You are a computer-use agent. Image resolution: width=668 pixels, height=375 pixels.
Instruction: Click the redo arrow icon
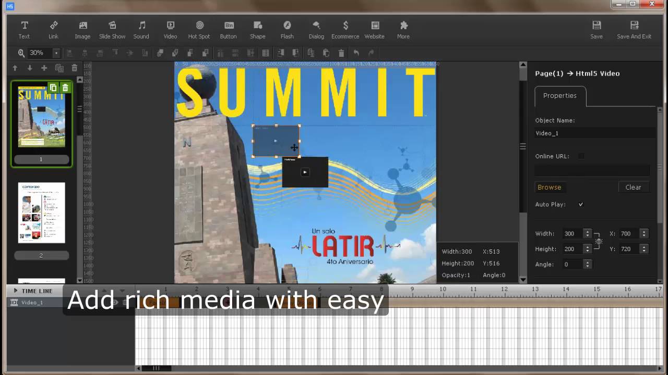coord(371,53)
